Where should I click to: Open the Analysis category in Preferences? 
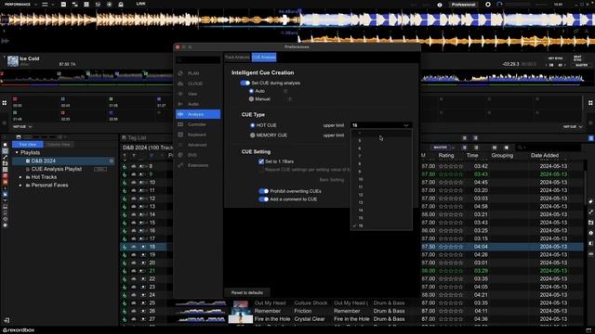pos(198,114)
